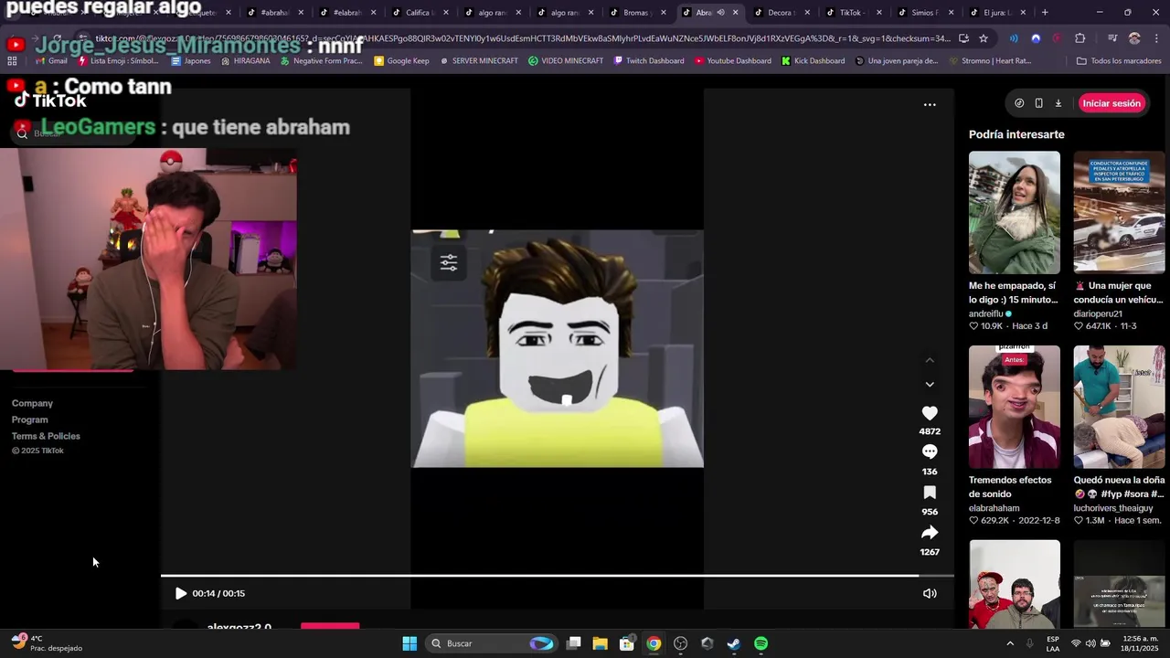
Task: Open File Explorer from the taskbar
Action: pyautogui.click(x=600, y=643)
